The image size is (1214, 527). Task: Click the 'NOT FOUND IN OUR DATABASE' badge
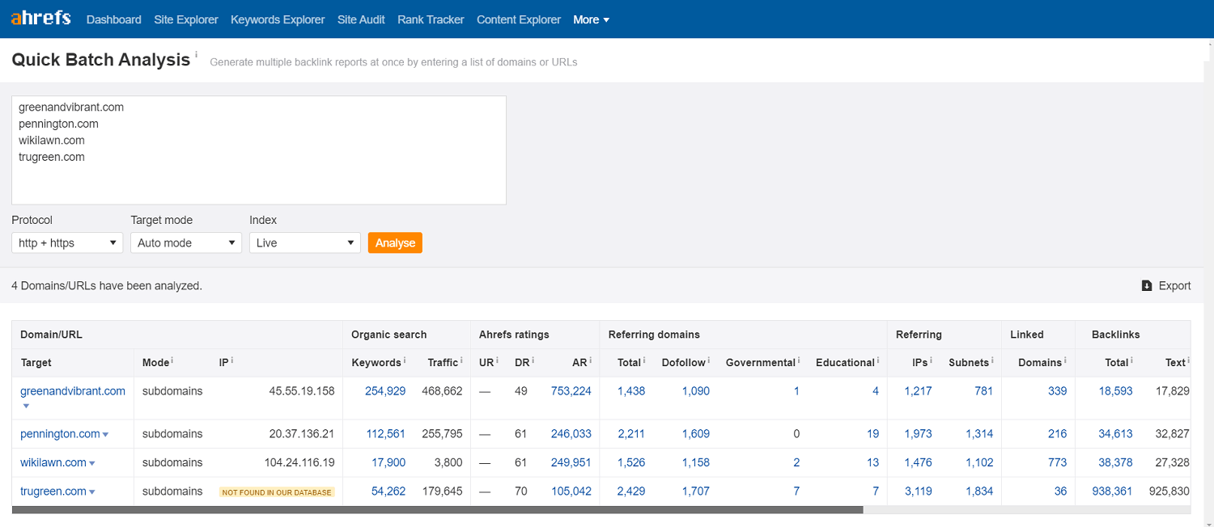[x=277, y=492]
